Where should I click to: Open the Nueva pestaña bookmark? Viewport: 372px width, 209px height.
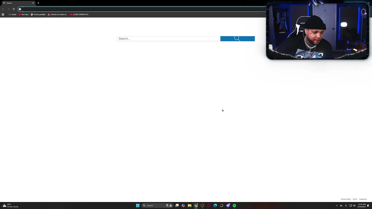tap(38, 15)
